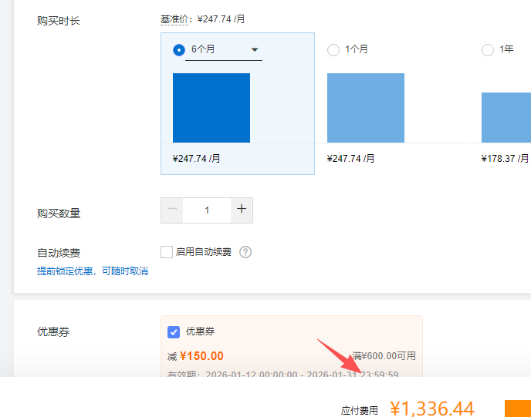Choose the 1个月 duration radio option
Image resolution: width=531 pixels, height=417 pixels.
[333, 50]
